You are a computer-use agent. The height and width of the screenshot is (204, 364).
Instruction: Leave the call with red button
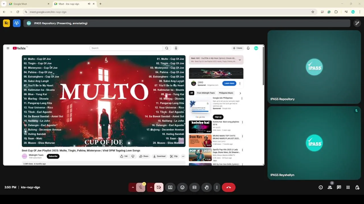[229, 187]
